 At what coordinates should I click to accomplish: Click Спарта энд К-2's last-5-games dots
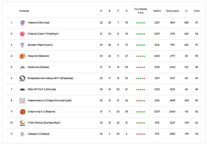(x=141, y=112)
